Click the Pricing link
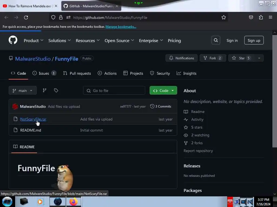This screenshot has width=277, height=207. 174,40
